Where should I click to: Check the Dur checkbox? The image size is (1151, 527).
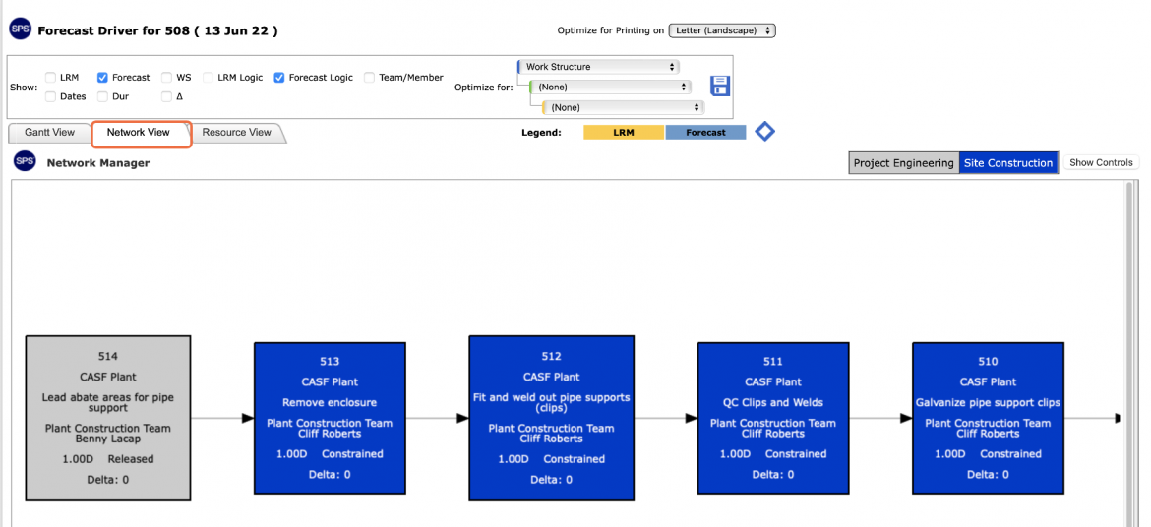click(x=102, y=96)
